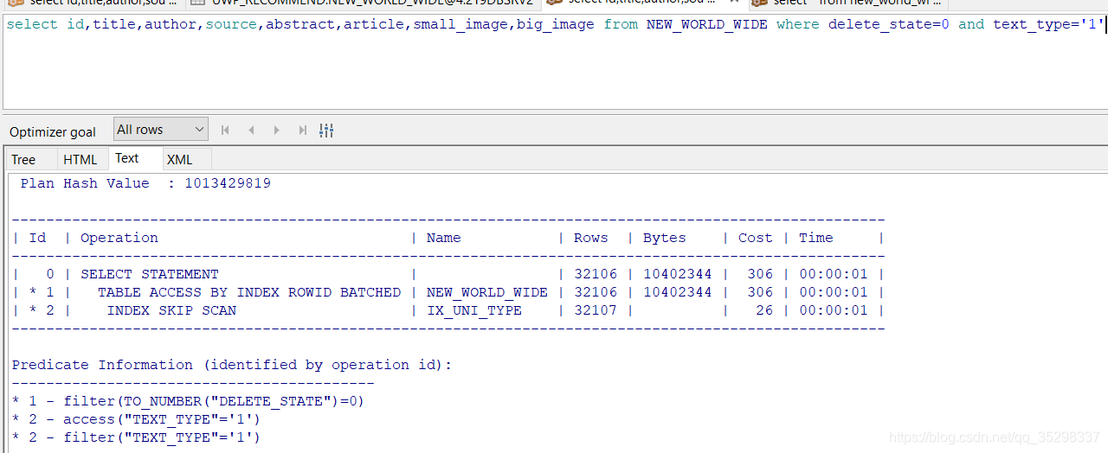Click the cost value 26

point(764,310)
